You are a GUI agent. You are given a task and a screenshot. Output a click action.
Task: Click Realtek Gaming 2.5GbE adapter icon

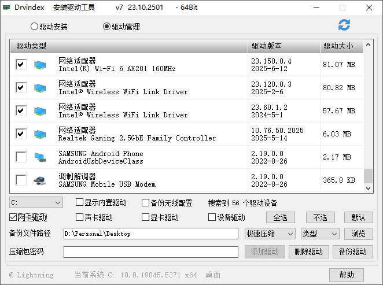tap(40, 135)
